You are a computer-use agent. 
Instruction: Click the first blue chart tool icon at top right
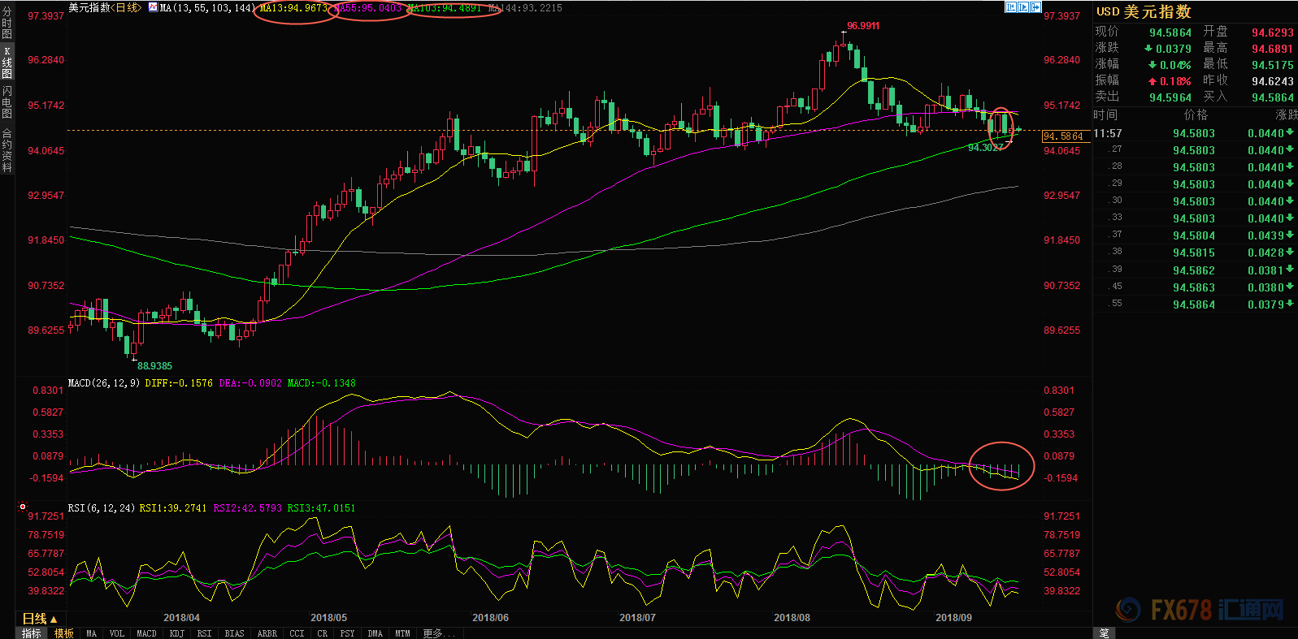tap(1011, 6)
